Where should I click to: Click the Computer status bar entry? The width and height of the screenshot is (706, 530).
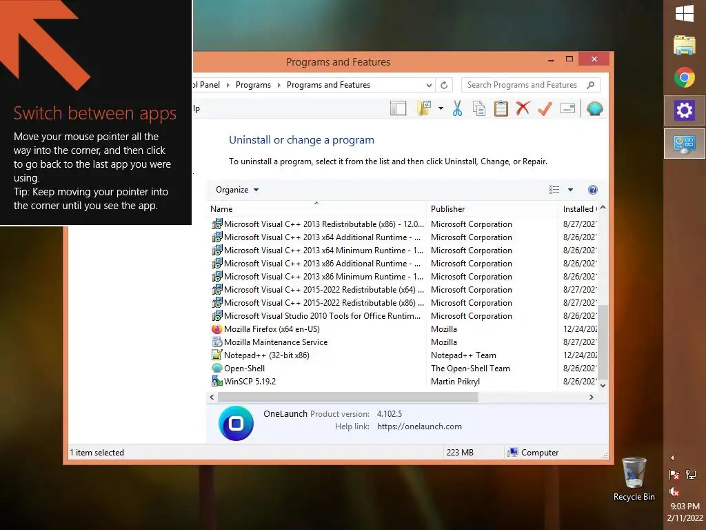coord(533,453)
